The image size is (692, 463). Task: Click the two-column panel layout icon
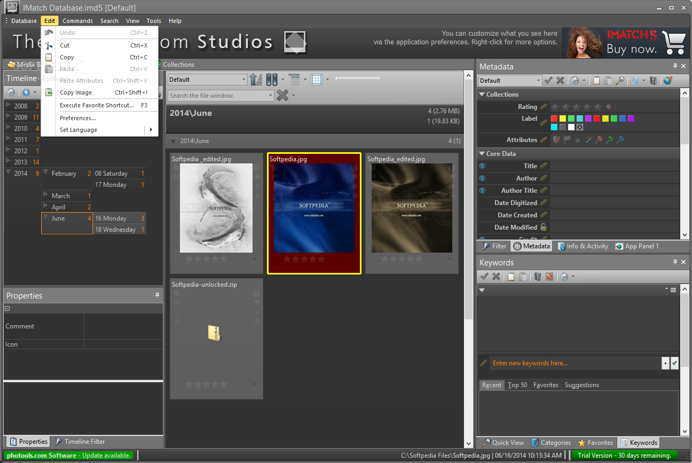point(272,80)
